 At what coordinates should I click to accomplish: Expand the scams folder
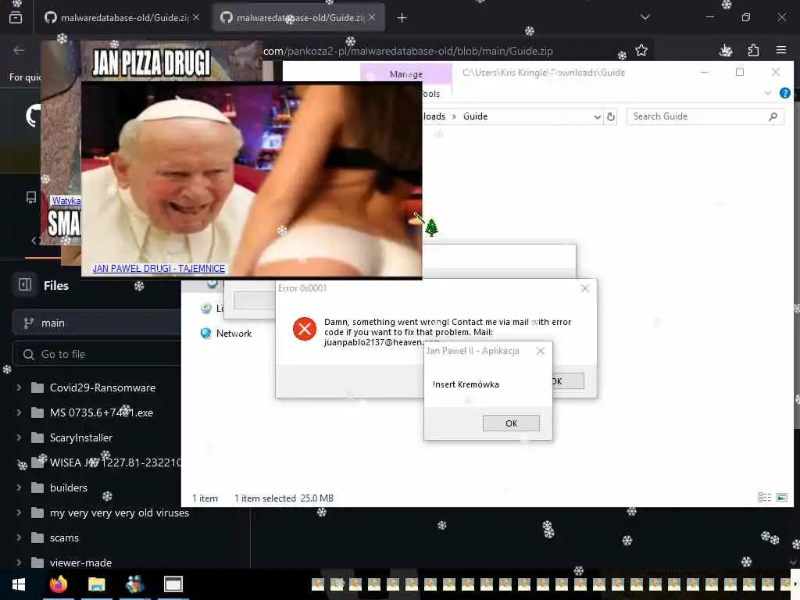(19, 537)
